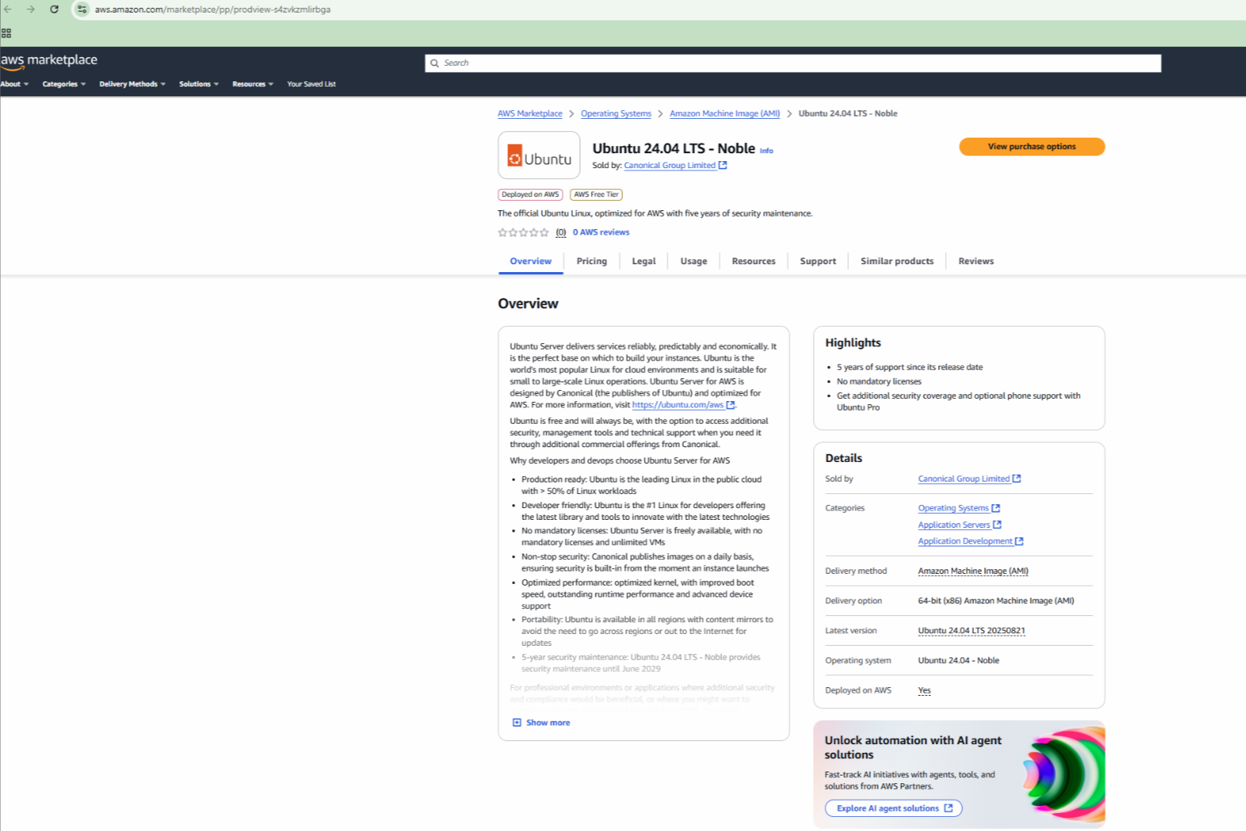
Task: Click the Explore AI agent solutions button
Action: pyautogui.click(x=893, y=808)
